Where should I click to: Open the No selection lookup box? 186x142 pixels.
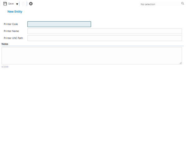click(x=158, y=4)
